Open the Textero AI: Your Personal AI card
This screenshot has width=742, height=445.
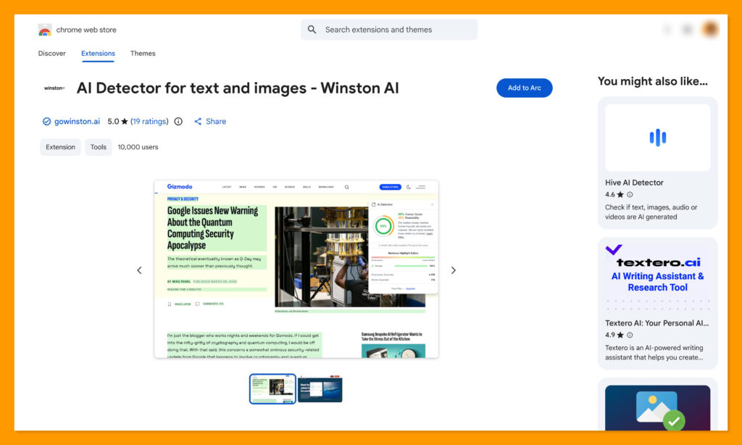tap(658, 304)
